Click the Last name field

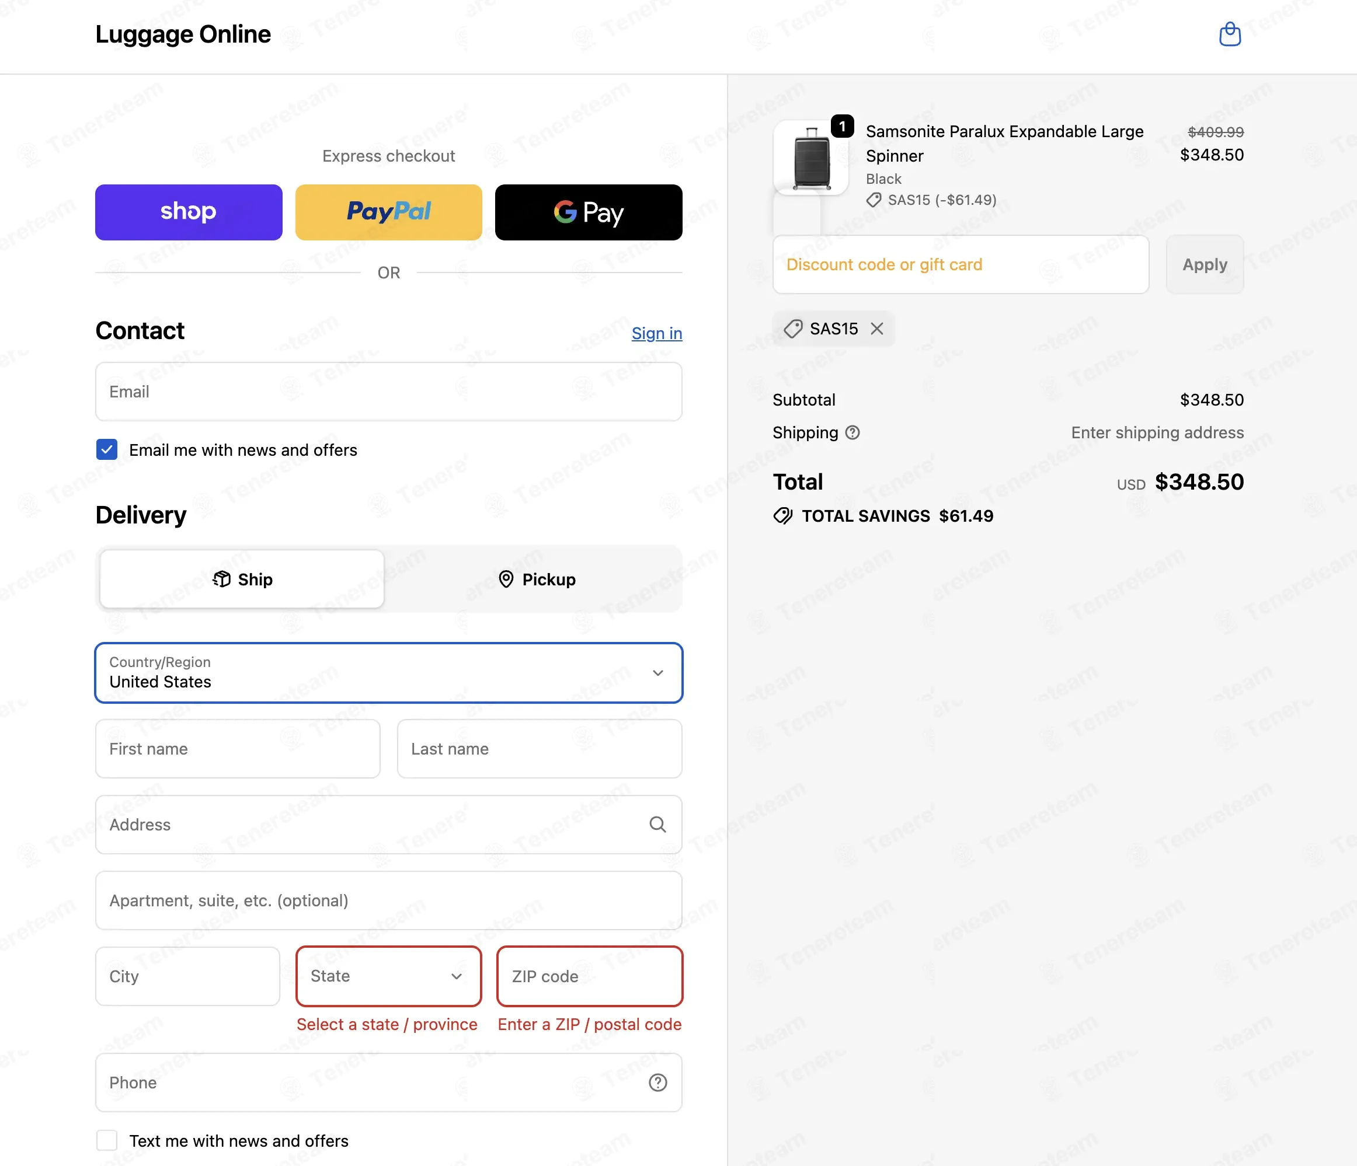tap(540, 749)
